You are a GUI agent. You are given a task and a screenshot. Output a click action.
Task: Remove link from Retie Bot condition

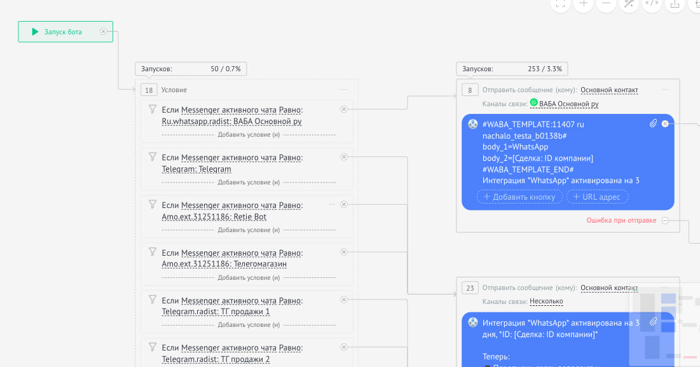click(x=344, y=204)
